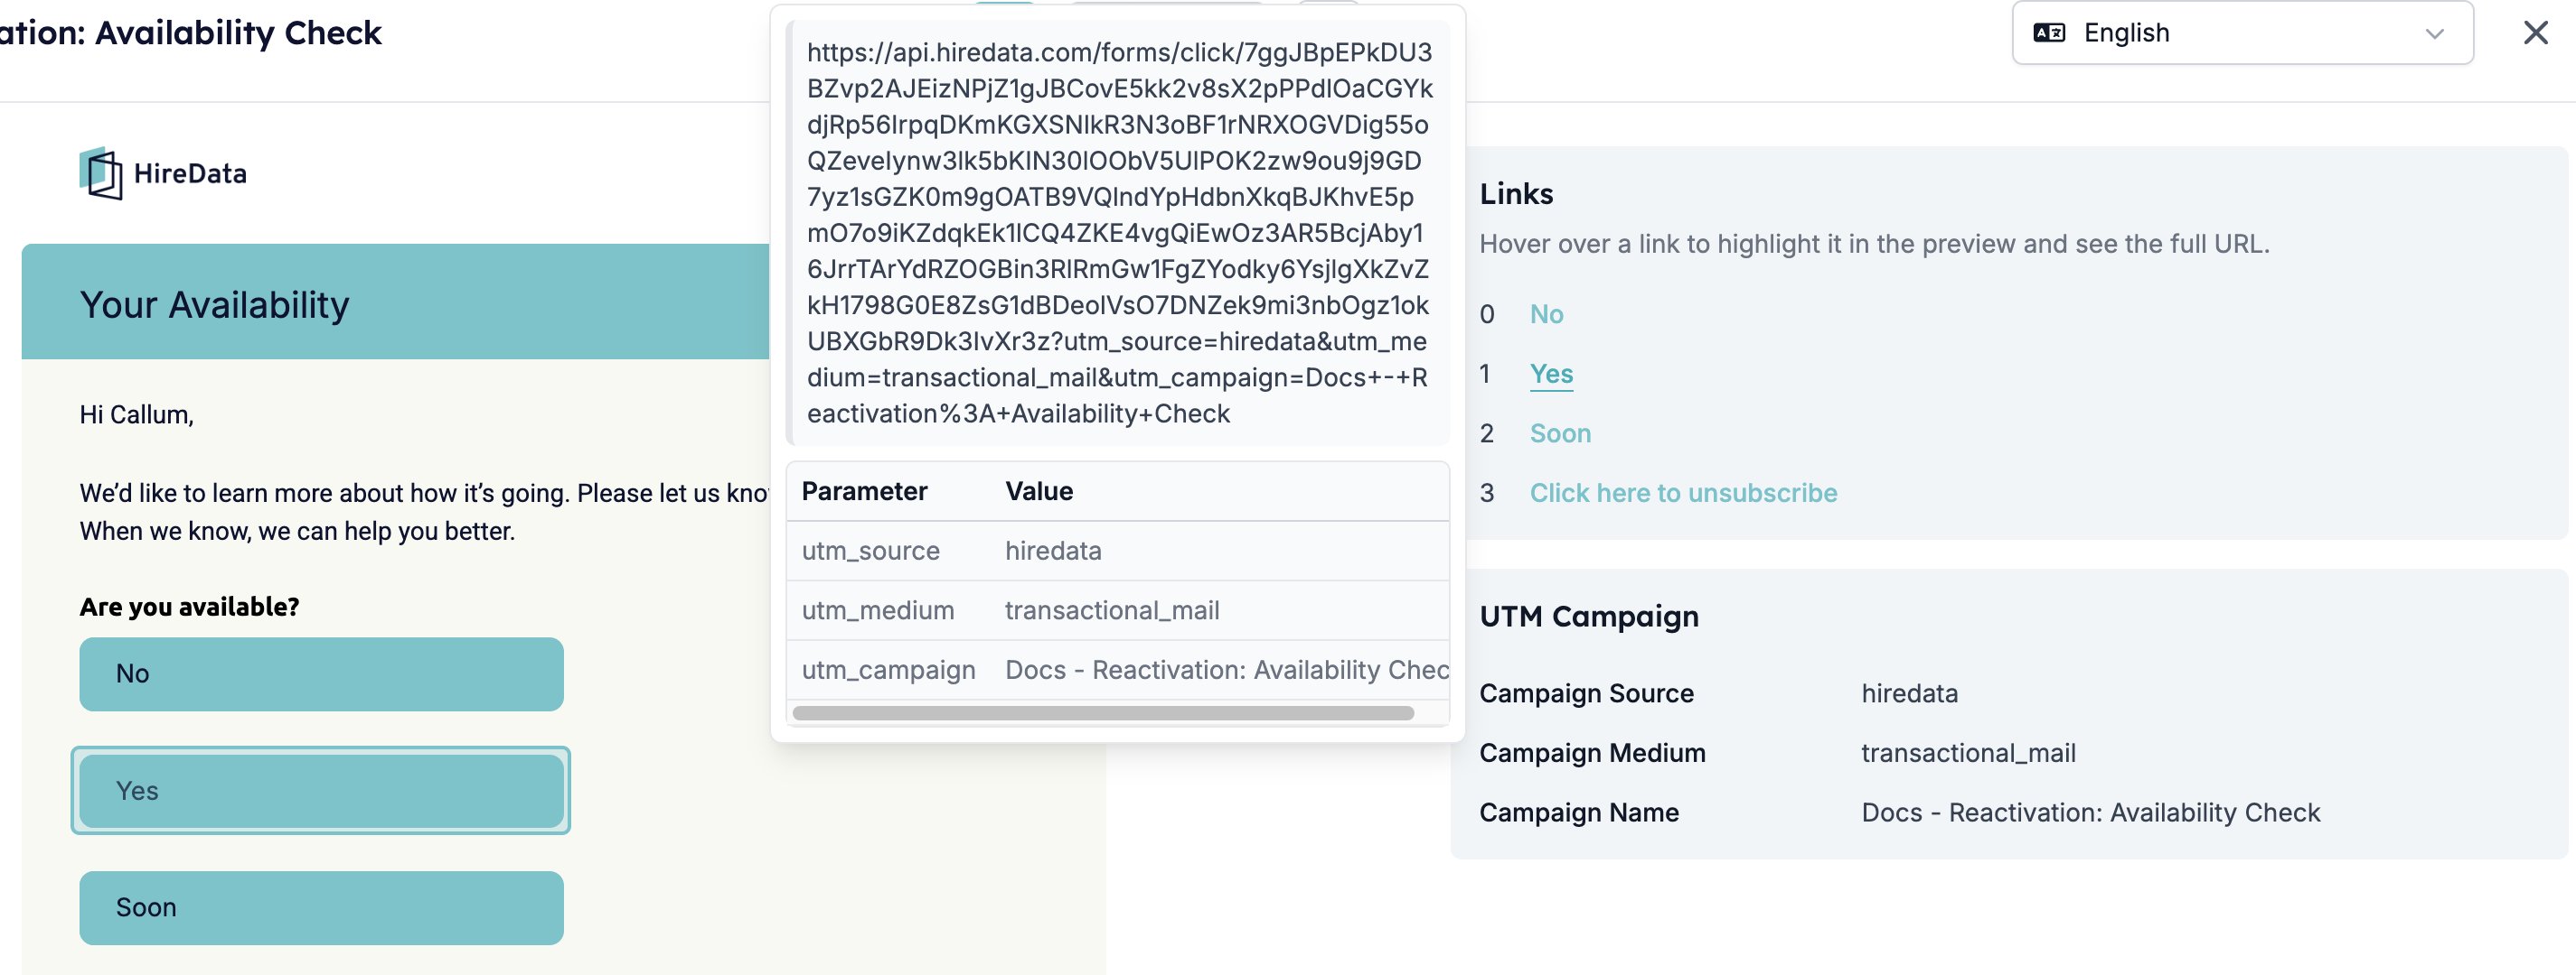2576x975 pixels.
Task: Click the UTM Campaign section heading
Action: point(1588,617)
